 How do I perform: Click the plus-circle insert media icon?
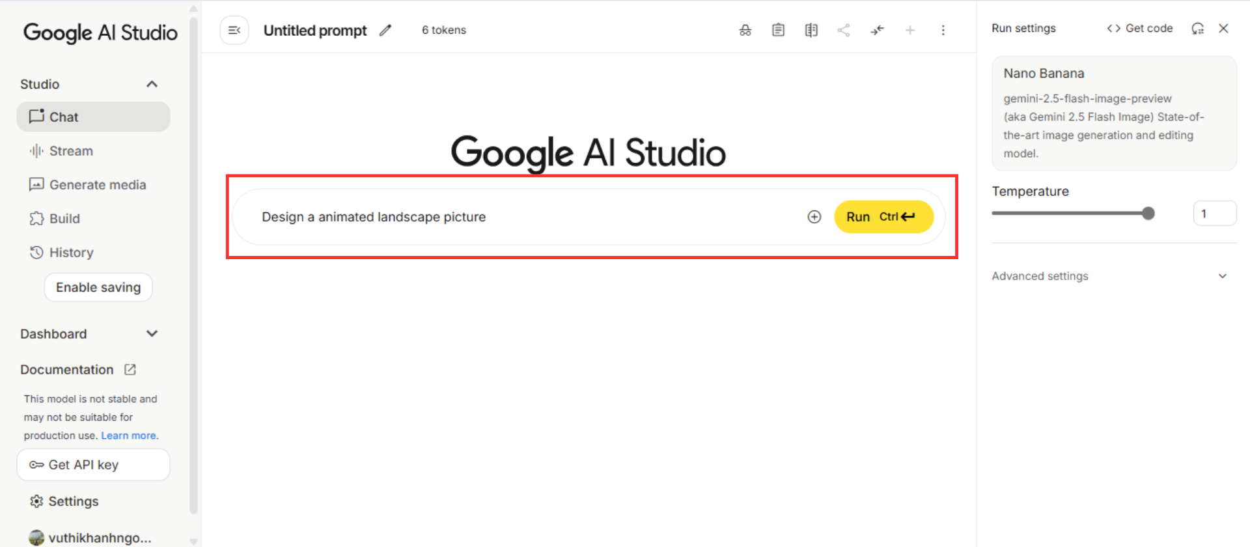coord(814,217)
